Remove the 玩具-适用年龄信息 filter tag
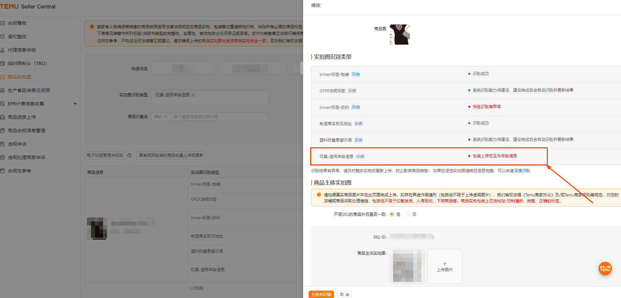Screen dimensions: 621x298 (193, 95)
